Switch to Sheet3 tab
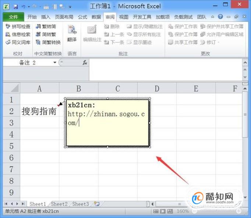Viewport: 251px width, 218px height. tap(81, 204)
